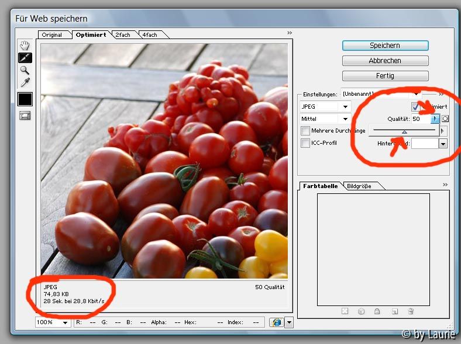
Task: Select the Slice Select tool
Action: (25, 58)
